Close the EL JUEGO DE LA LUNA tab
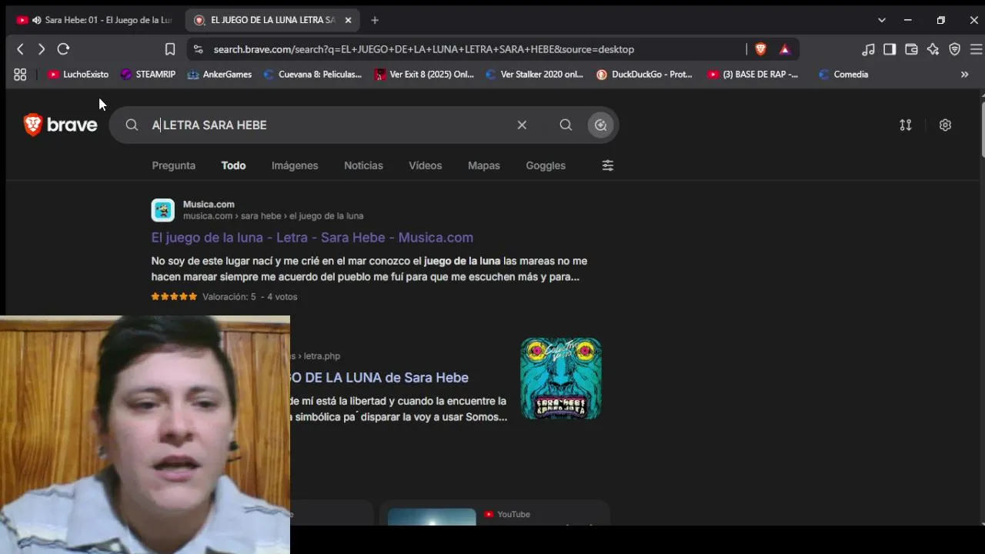This screenshot has width=985, height=554. coord(348,20)
